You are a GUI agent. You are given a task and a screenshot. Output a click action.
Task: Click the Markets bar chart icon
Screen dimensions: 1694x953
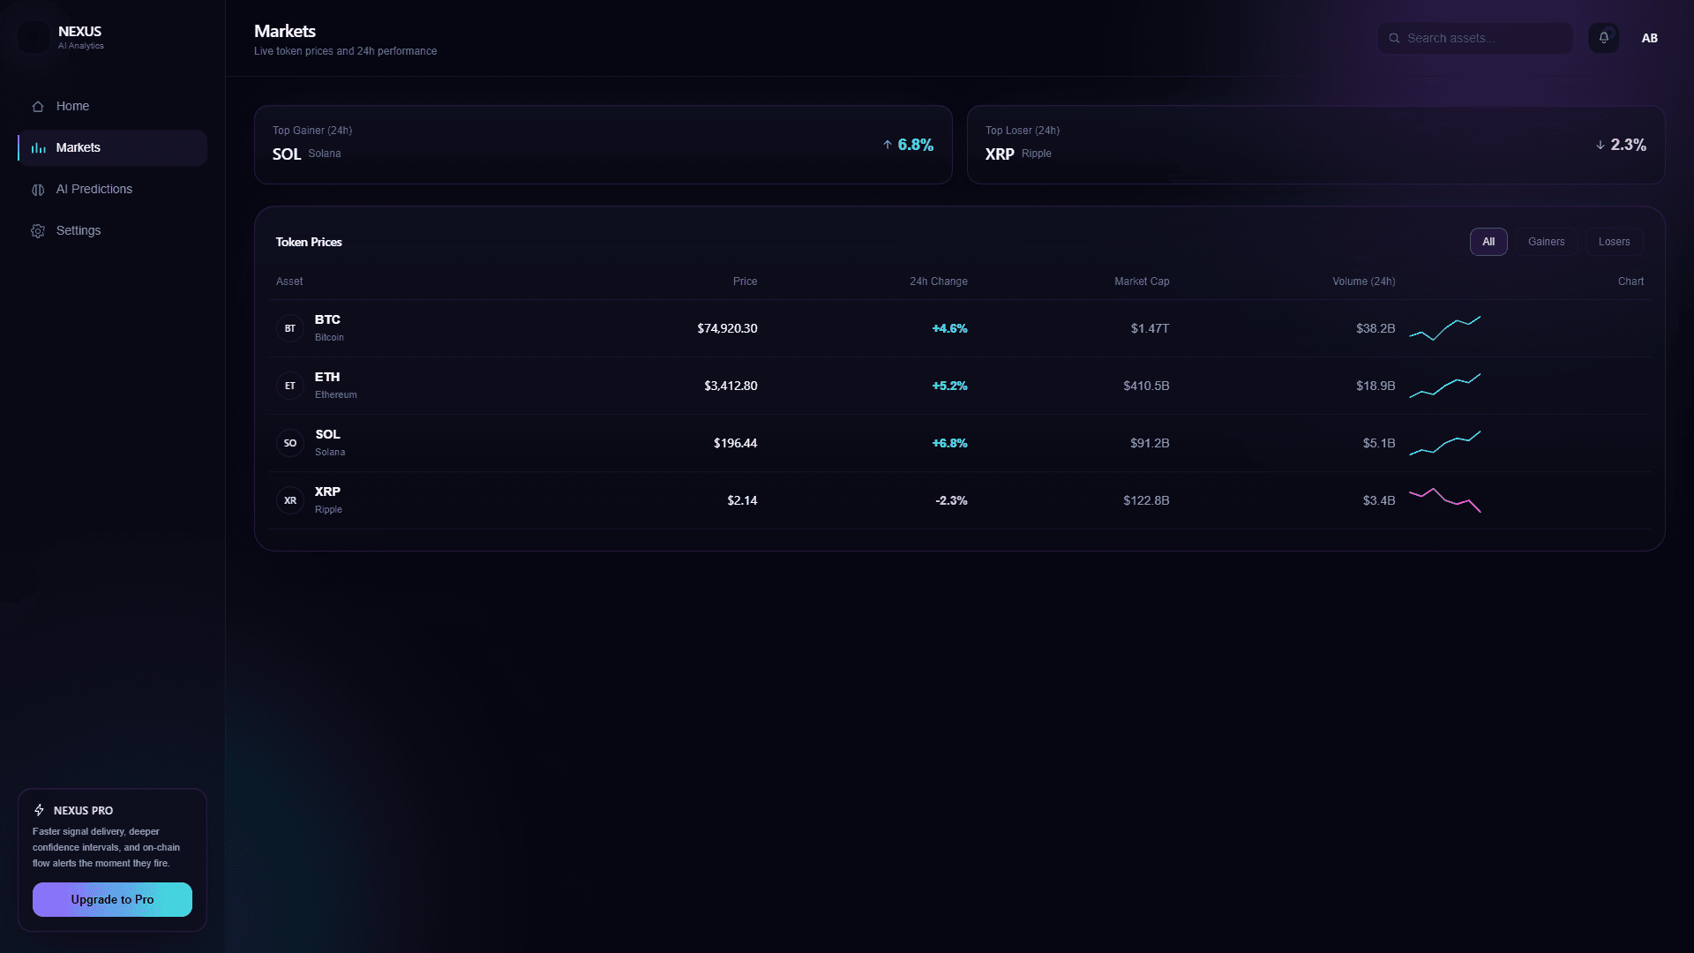click(x=38, y=148)
